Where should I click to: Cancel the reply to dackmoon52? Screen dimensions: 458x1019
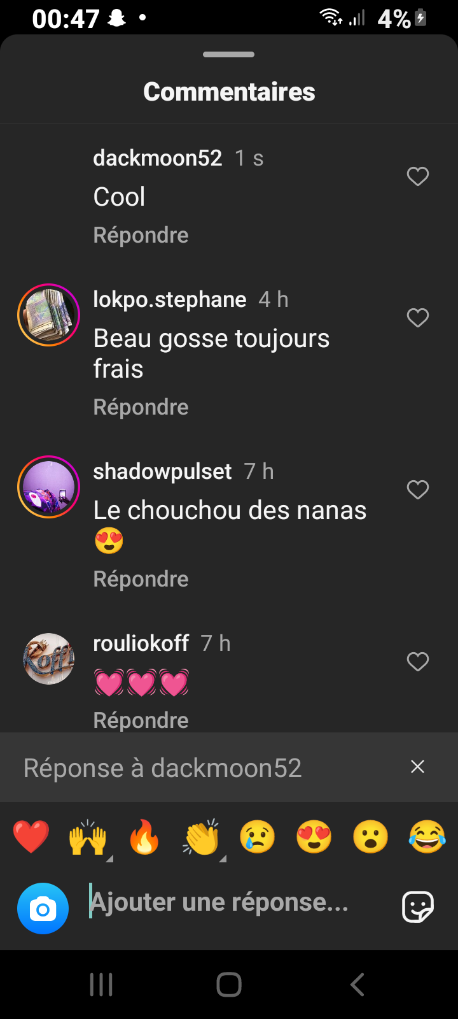point(417,767)
